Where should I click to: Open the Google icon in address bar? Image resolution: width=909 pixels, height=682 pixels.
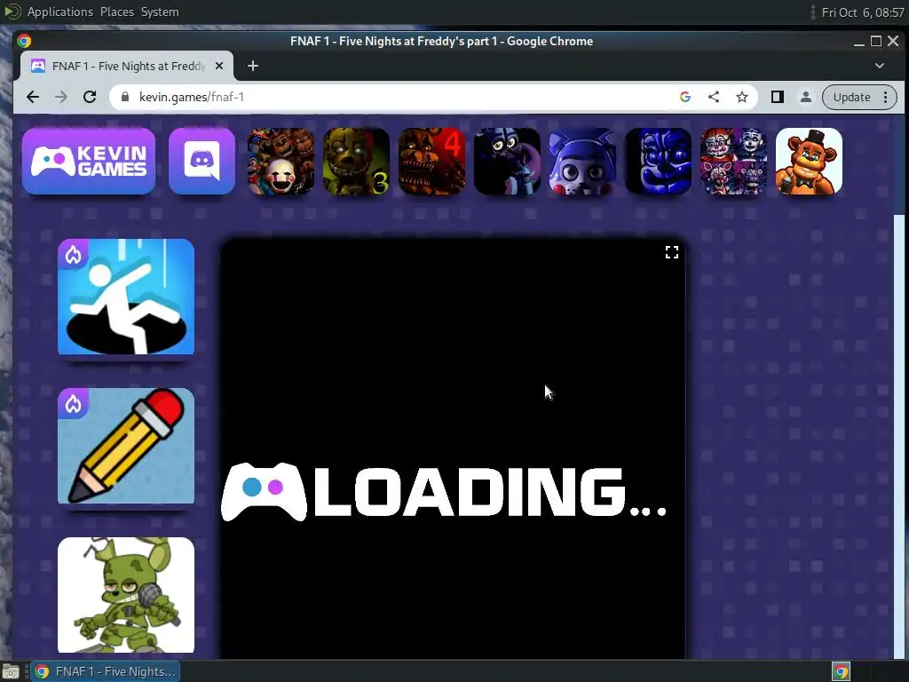click(x=685, y=97)
